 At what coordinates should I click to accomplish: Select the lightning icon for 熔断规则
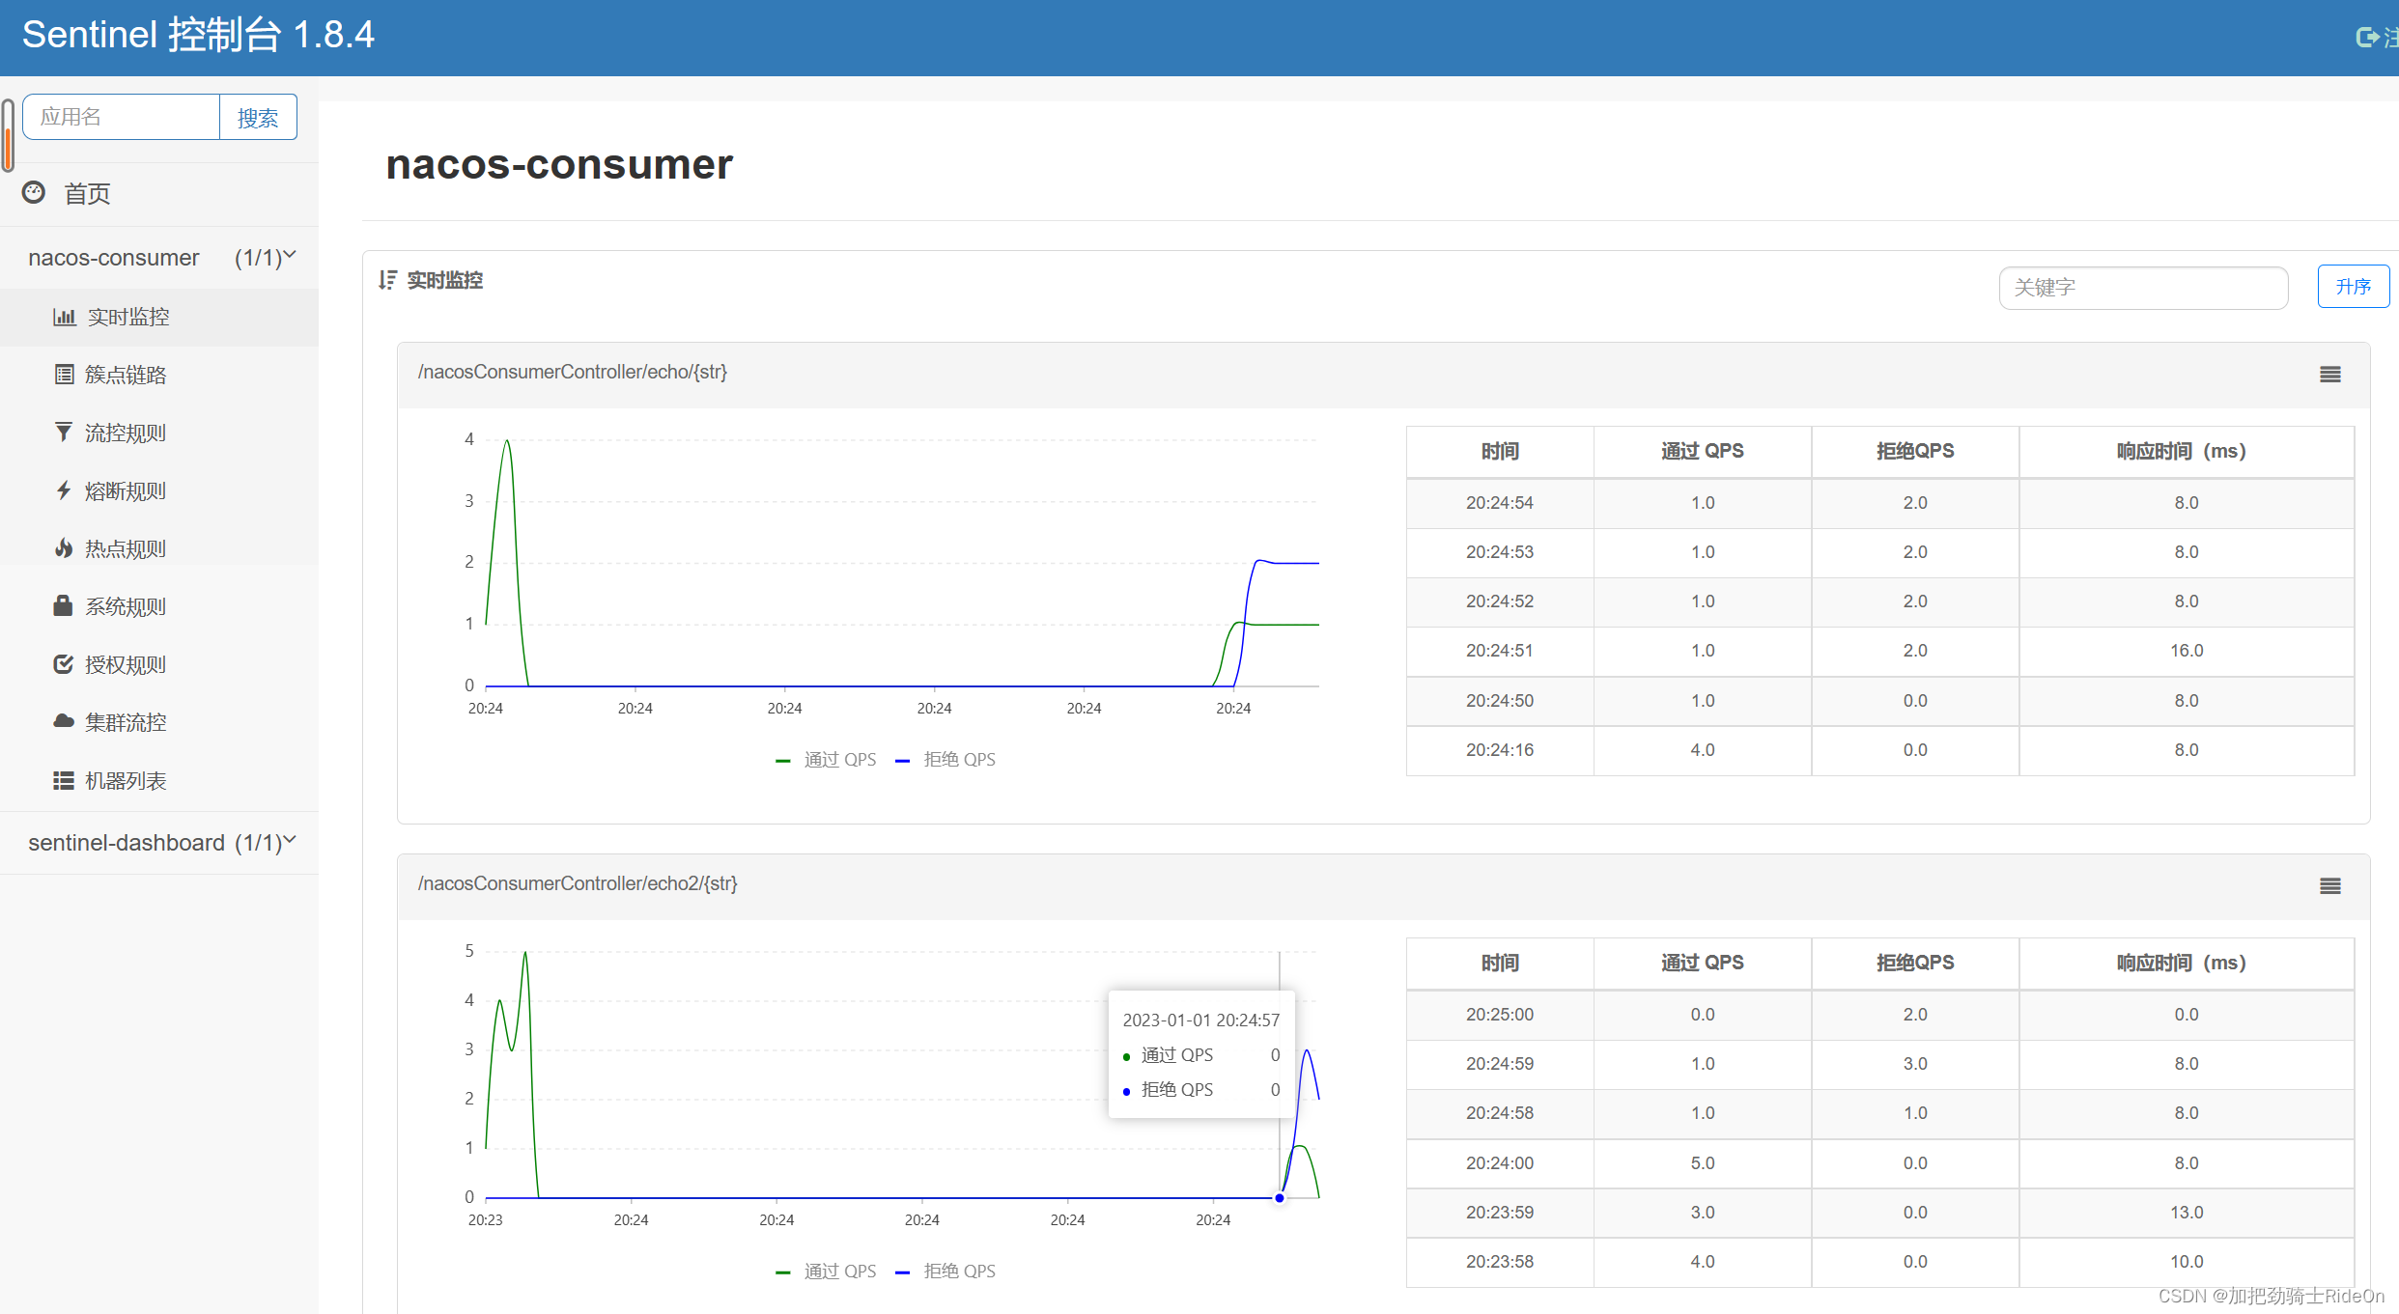tap(64, 490)
